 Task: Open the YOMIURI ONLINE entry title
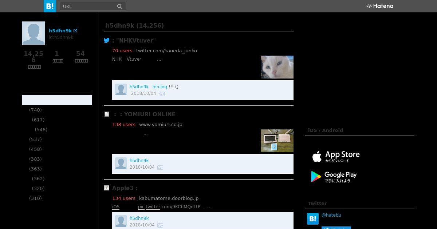[x=145, y=114]
